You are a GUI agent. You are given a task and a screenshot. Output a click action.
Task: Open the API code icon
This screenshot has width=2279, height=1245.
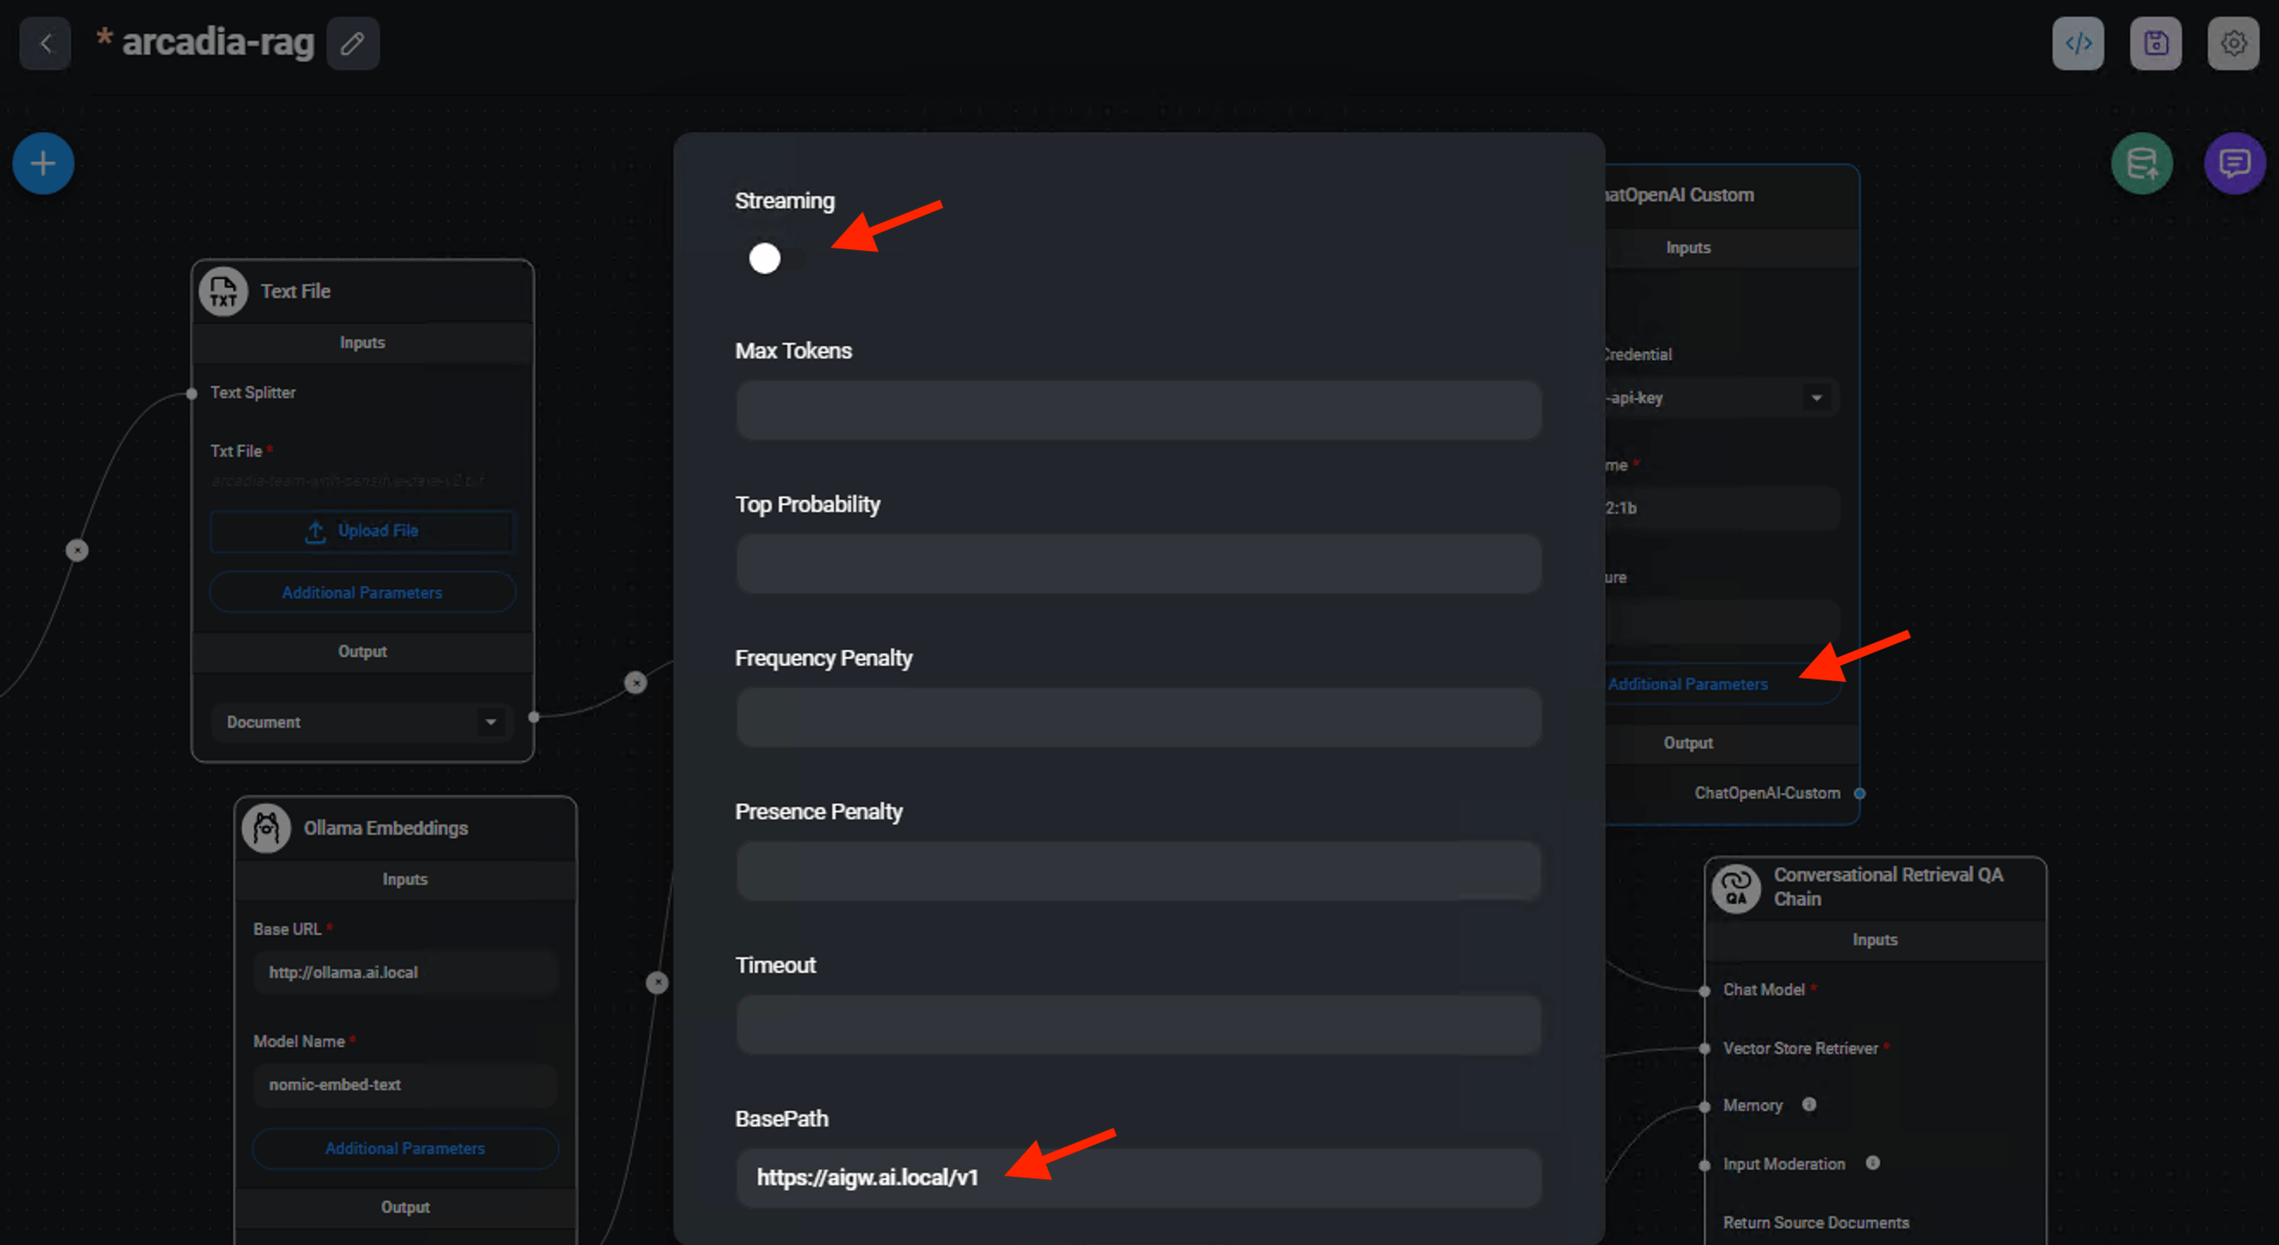point(2077,42)
